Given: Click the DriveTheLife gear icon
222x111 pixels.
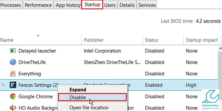Looking at the screenshot, I should click(13, 62).
